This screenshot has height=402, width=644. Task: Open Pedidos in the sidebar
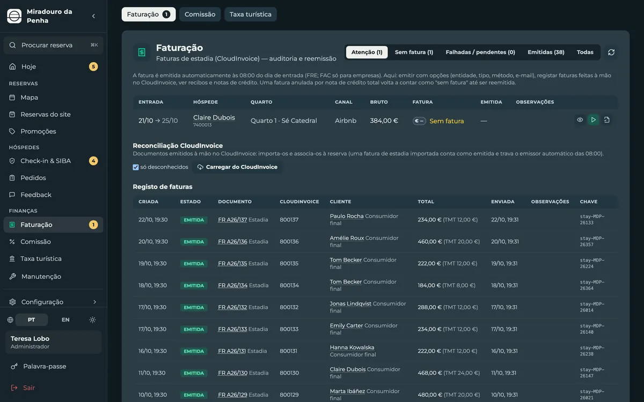point(54,178)
